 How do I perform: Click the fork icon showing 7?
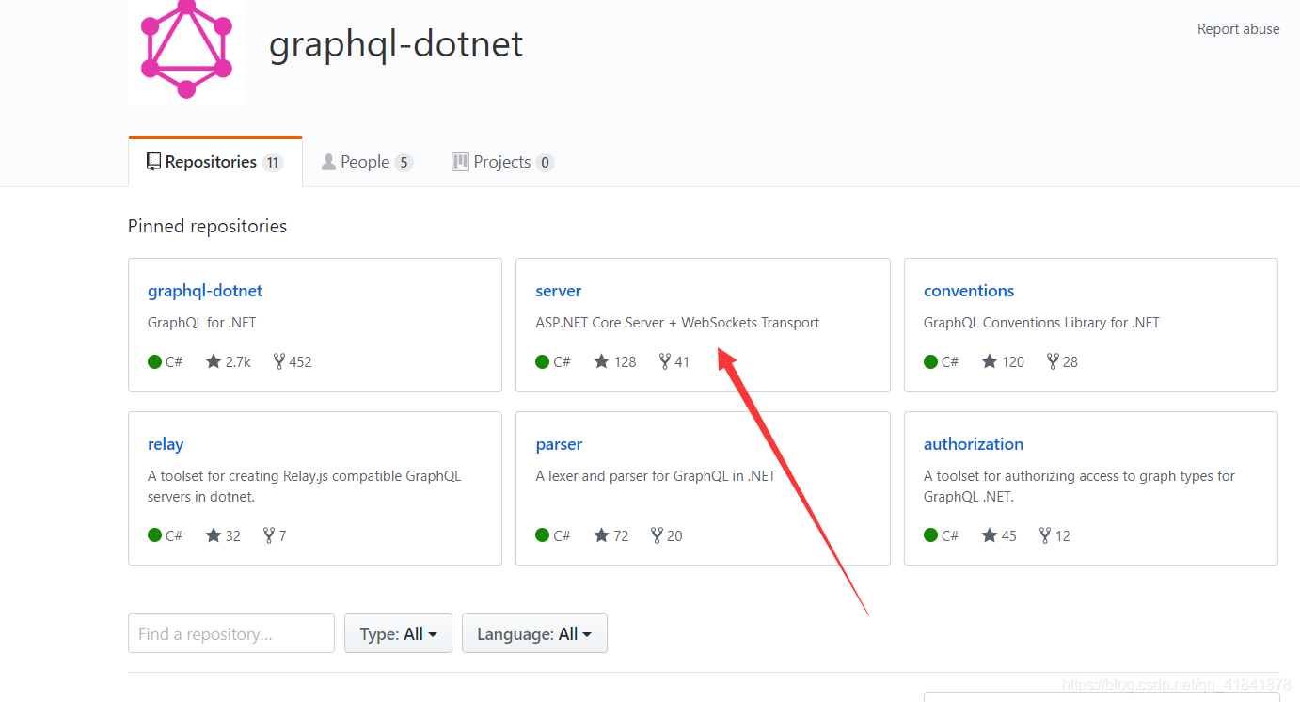pyautogui.click(x=269, y=535)
